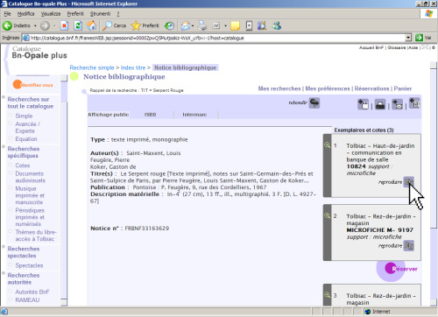Click the Glossaire header link
438x317 pixels.
[397, 47]
